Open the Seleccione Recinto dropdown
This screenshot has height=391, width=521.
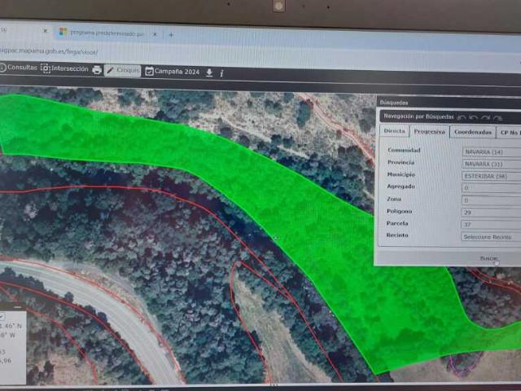491,237
